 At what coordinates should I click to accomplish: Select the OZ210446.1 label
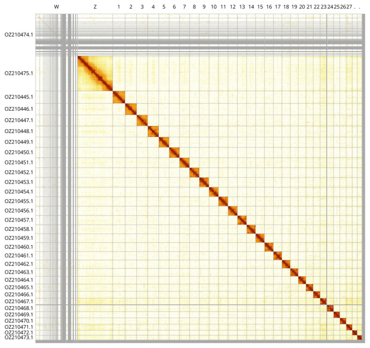tap(19, 109)
